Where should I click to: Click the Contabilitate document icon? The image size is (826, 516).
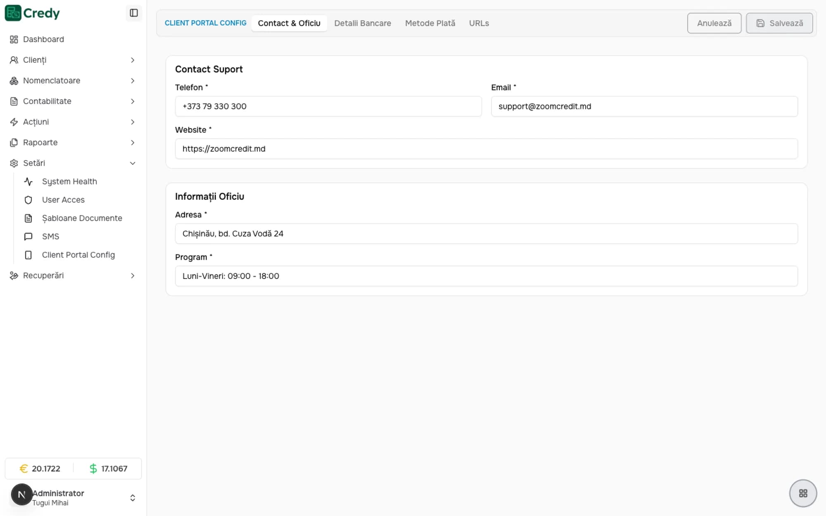14,101
